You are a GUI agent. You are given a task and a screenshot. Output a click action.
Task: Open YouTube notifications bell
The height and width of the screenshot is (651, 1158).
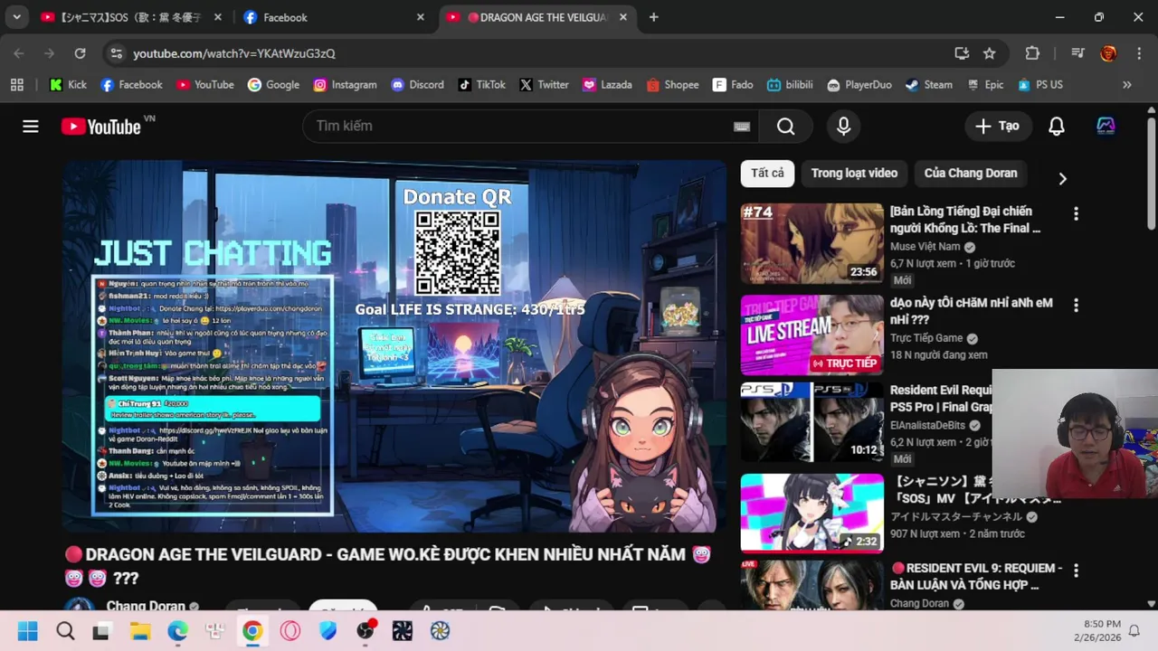pos(1057,127)
